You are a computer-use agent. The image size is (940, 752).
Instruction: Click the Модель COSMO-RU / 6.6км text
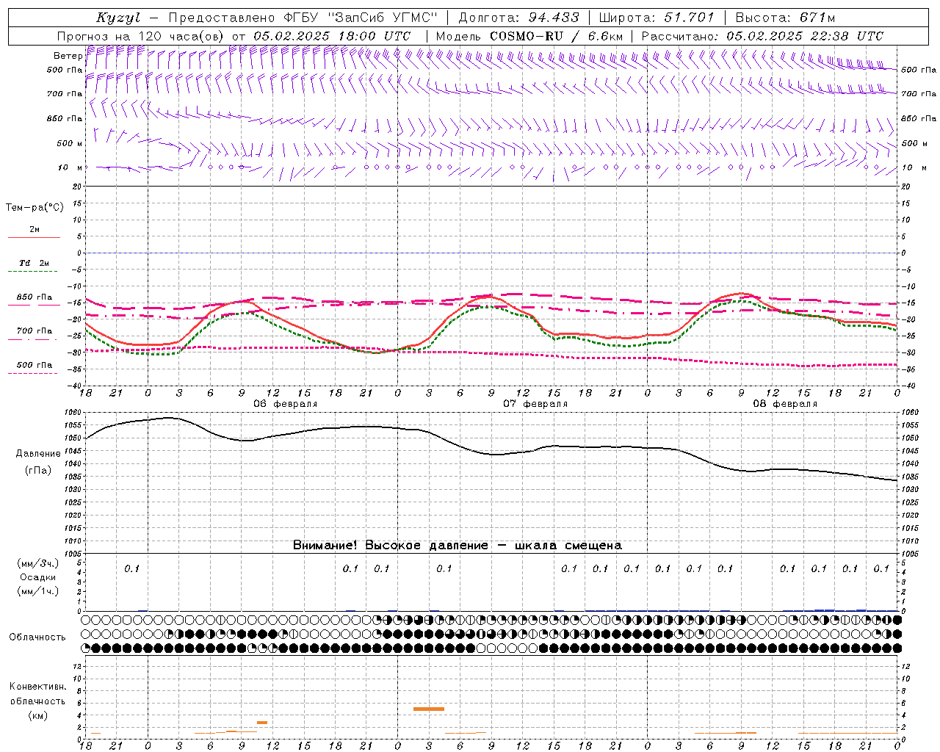(529, 36)
